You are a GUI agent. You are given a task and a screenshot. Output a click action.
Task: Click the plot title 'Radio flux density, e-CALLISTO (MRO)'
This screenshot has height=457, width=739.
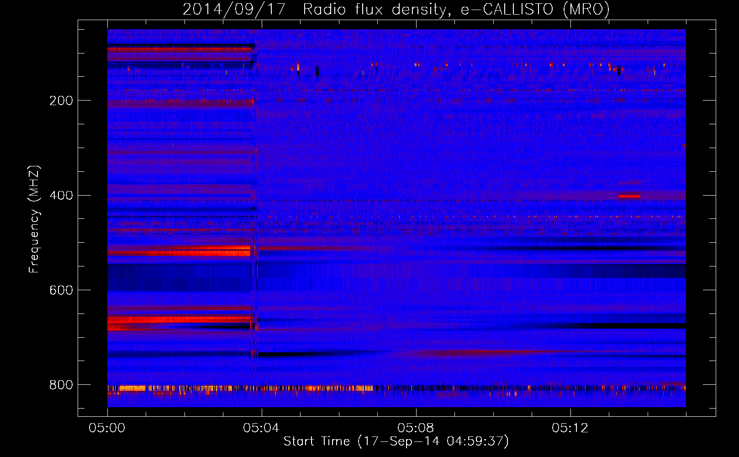click(456, 9)
